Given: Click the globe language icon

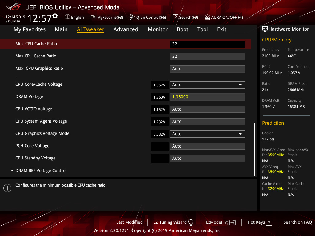Looking at the screenshot, I should [67, 17].
